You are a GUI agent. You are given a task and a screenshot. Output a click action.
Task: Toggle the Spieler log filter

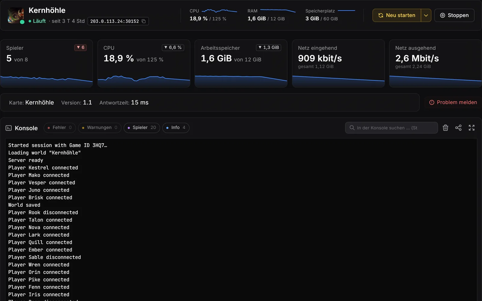pos(142,128)
